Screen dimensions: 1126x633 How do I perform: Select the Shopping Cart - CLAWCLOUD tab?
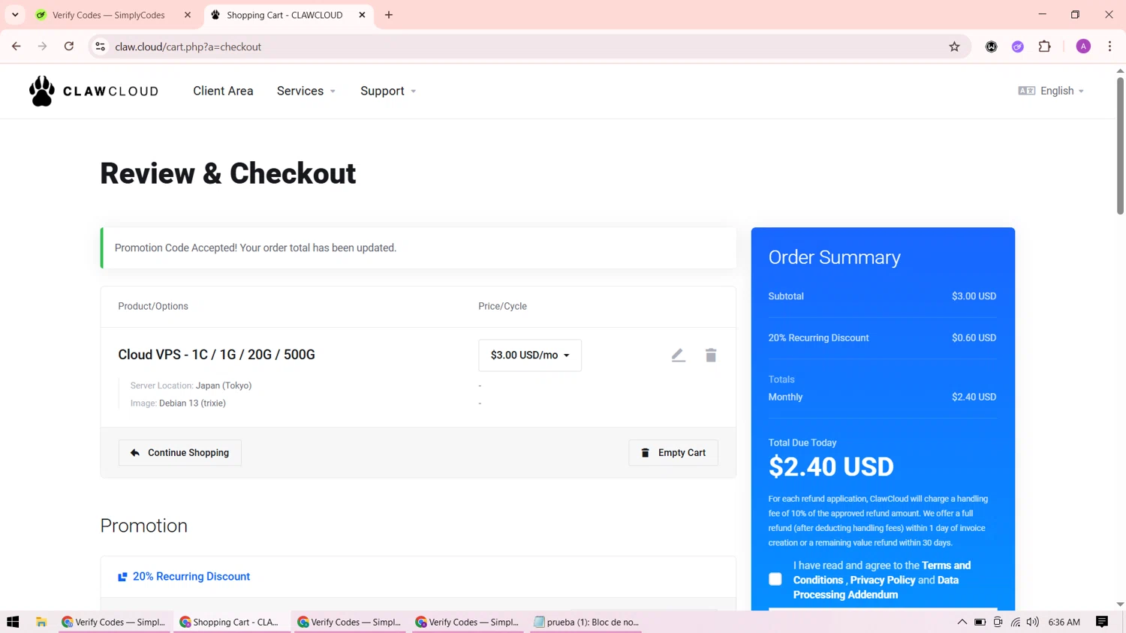[285, 15]
